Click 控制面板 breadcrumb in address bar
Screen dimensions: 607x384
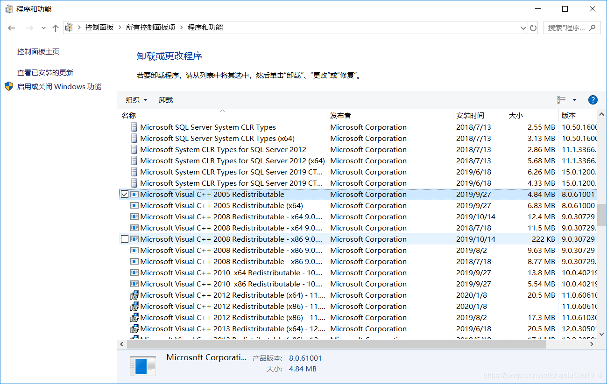[99, 28]
